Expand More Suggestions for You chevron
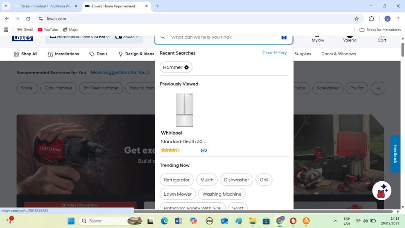405x228 pixels. coord(148,73)
